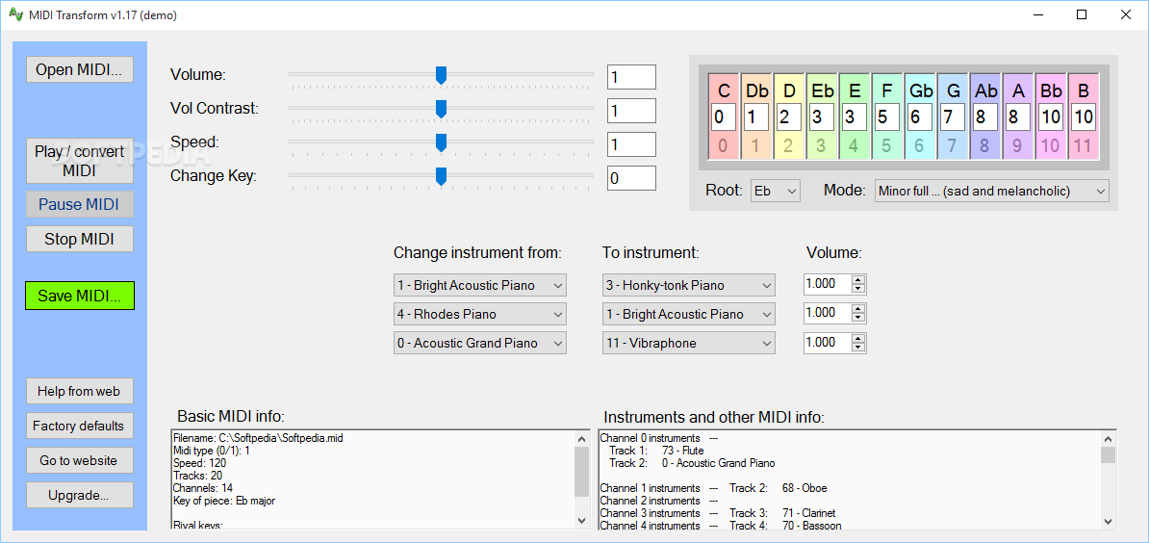This screenshot has height=543, width=1149.
Task: Open from-instrument dropdown Acoustic Grand Piano
Action: tap(480, 343)
